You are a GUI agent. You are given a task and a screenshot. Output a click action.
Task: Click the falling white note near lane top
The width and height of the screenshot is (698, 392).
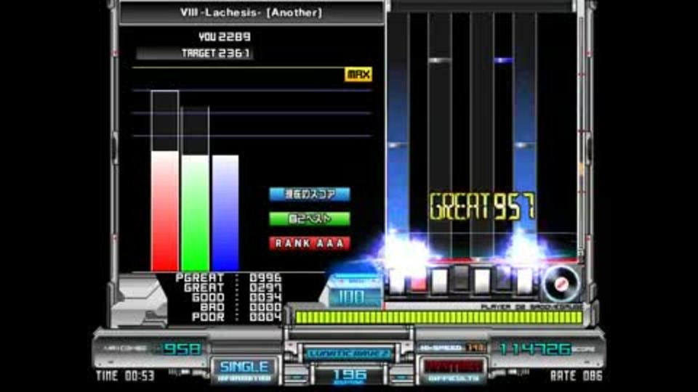point(439,60)
